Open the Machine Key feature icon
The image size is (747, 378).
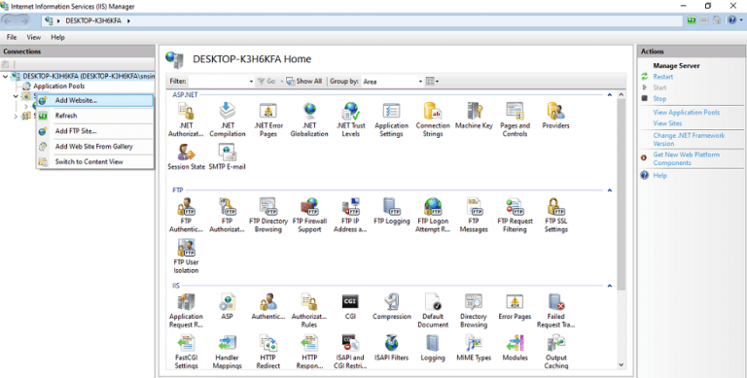click(x=474, y=116)
